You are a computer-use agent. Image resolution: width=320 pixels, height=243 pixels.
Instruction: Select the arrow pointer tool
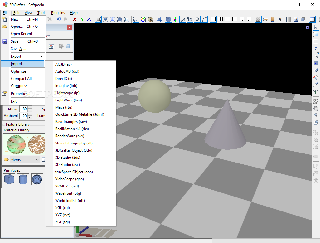point(316,27)
